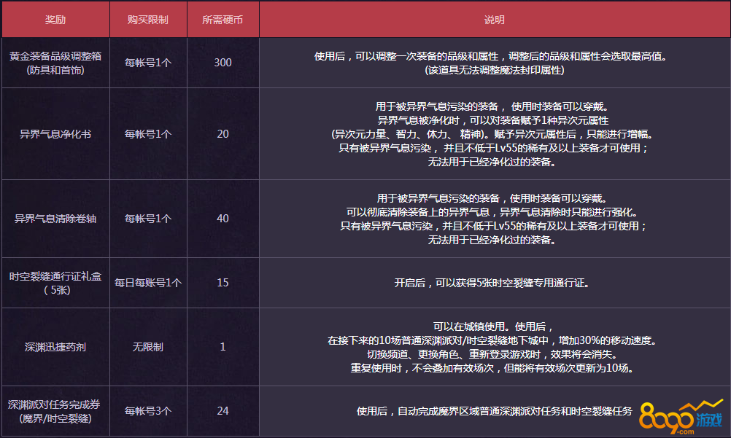
Task: Click the 8090游戏 watermark logo
Action: (680, 419)
